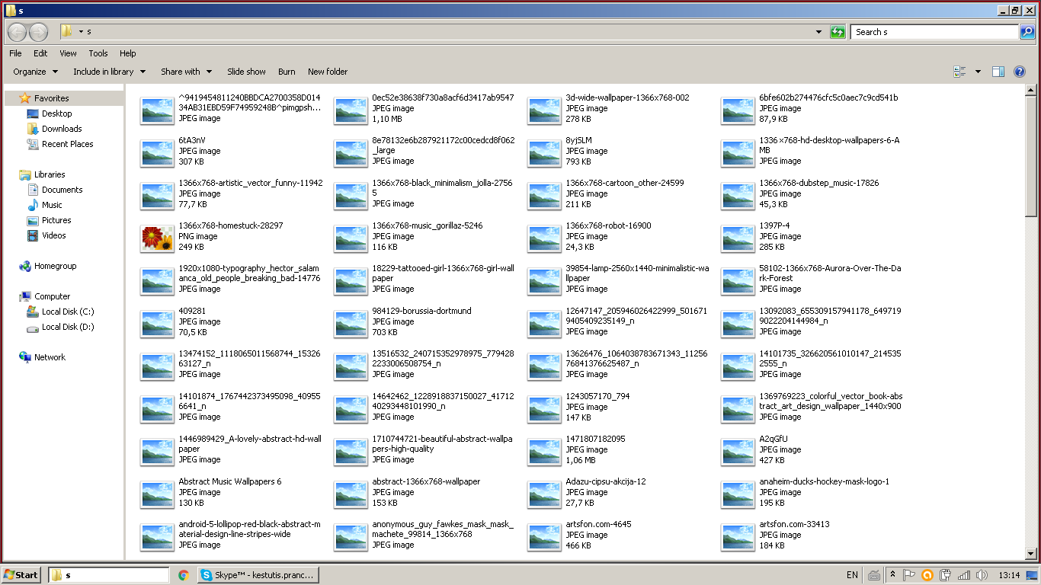The width and height of the screenshot is (1041, 585).
Task: Run search with the magnifier button
Action: pos(1027,32)
